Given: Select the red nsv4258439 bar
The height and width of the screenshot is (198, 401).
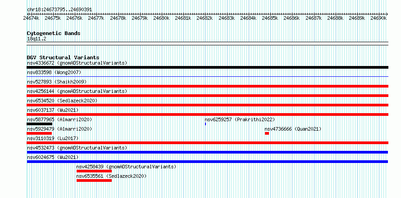Looking at the screenshot, I should pyautogui.click(x=94, y=171).
